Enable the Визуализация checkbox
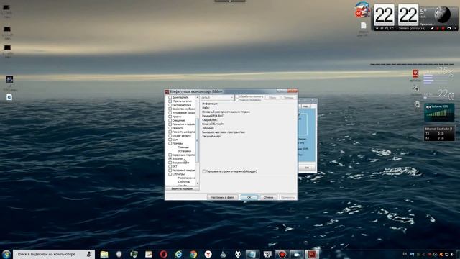 [x=170, y=163]
